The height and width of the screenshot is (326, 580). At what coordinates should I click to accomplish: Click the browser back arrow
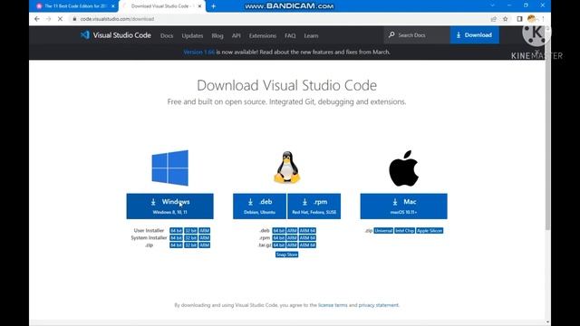[x=36, y=19]
